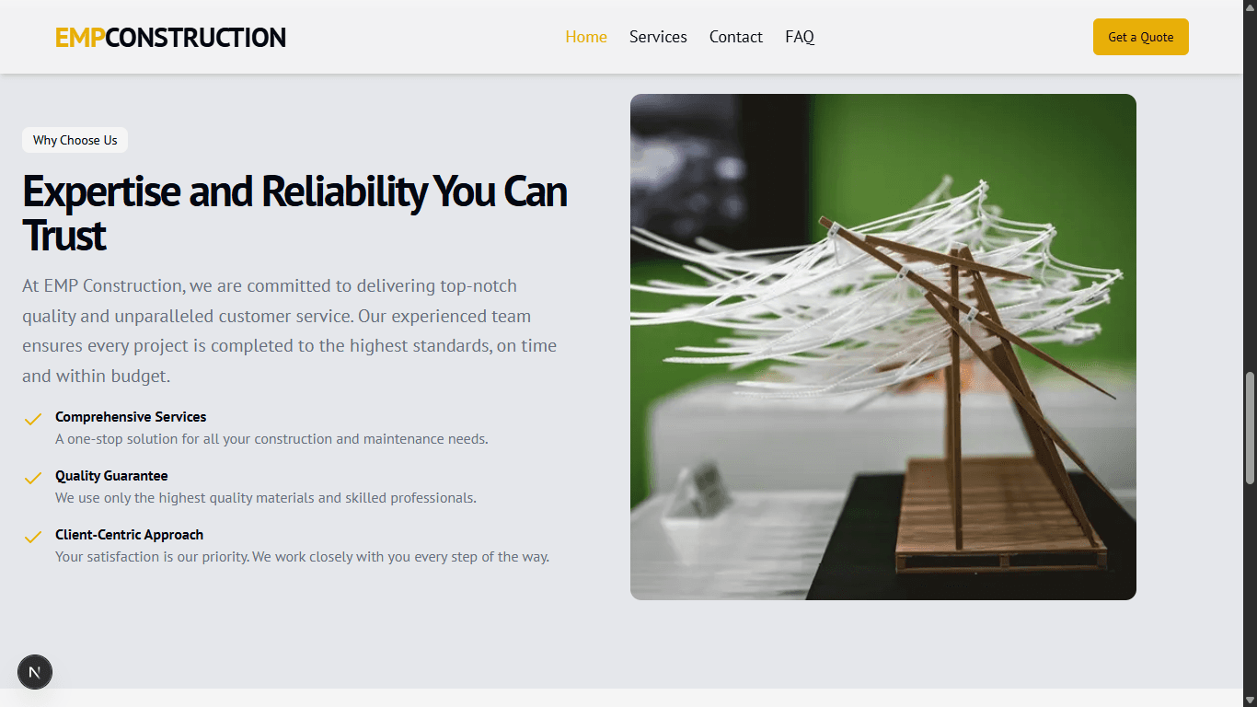Image resolution: width=1257 pixels, height=707 pixels.
Task: Open the Next.js dev tools indicator
Action: click(x=35, y=672)
